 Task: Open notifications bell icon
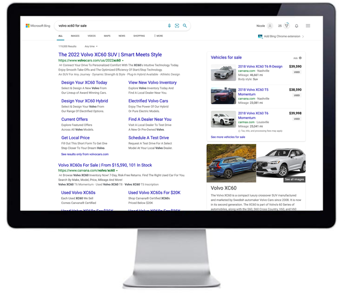pos(297,26)
